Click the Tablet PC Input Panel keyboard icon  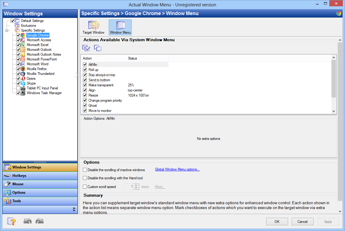point(23,88)
